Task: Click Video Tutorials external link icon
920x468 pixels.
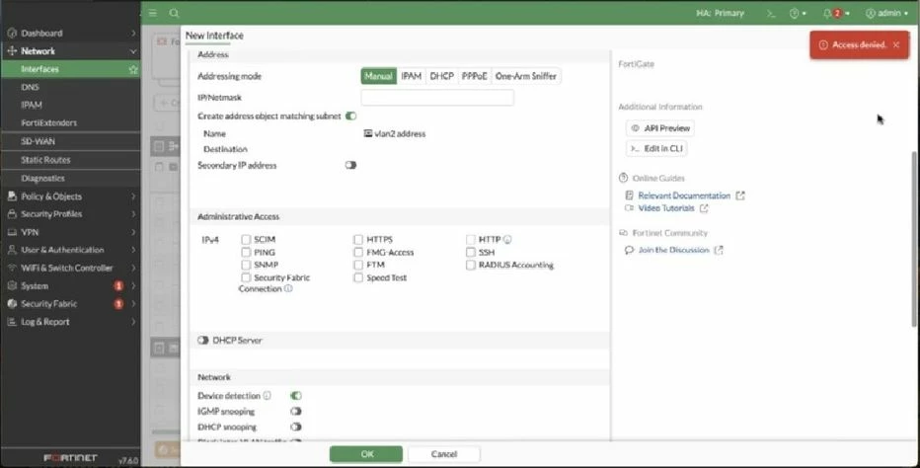Action: 704,208
